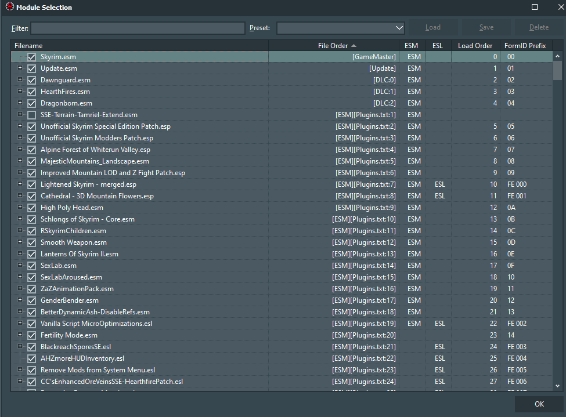Select Unofficial Skyrim Modders Patch.esp row

point(282,138)
